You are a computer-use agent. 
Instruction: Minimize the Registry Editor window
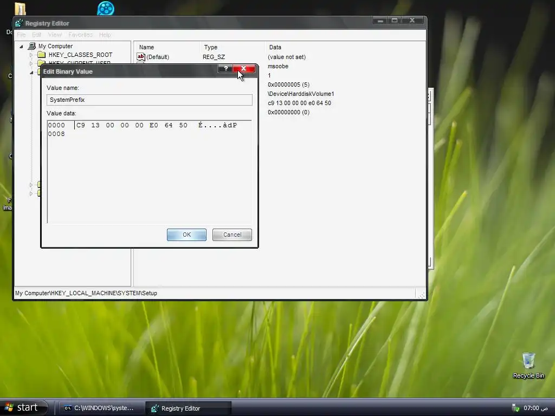tap(380, 21)
